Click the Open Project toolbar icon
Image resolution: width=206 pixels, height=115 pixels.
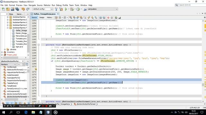pyautogui.click(x=13, y=9)
